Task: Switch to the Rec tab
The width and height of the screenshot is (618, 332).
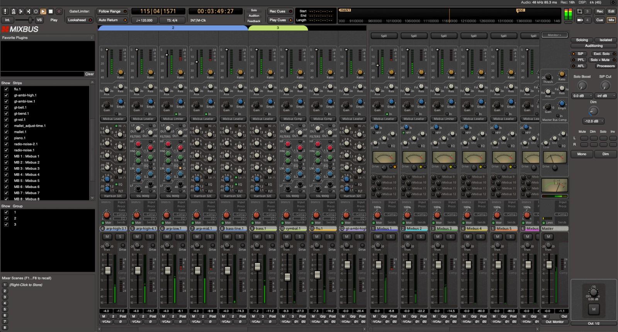Action: click(599, 12)
